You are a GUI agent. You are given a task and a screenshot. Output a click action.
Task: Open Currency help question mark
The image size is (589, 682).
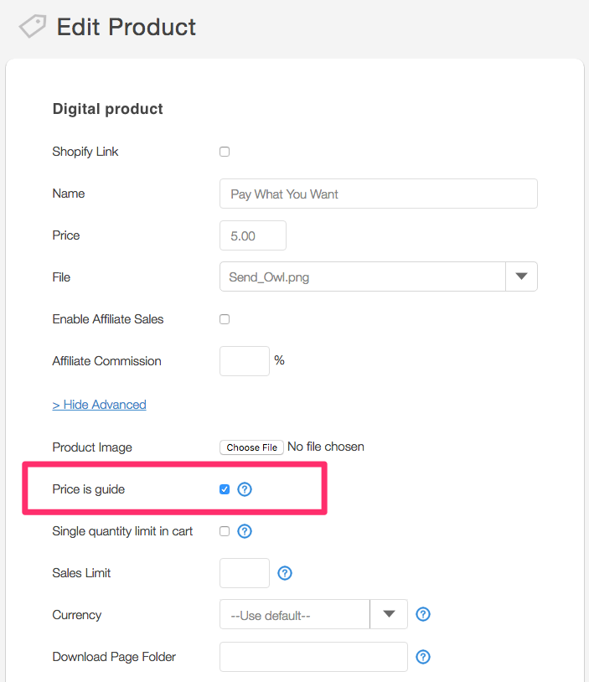pyautogui.click(x=423, y=615)
